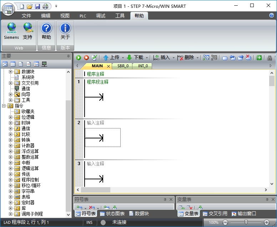277x227 pixels.
Task: Expand the 定时器 instruction folder
Action: tap(11, 202)
